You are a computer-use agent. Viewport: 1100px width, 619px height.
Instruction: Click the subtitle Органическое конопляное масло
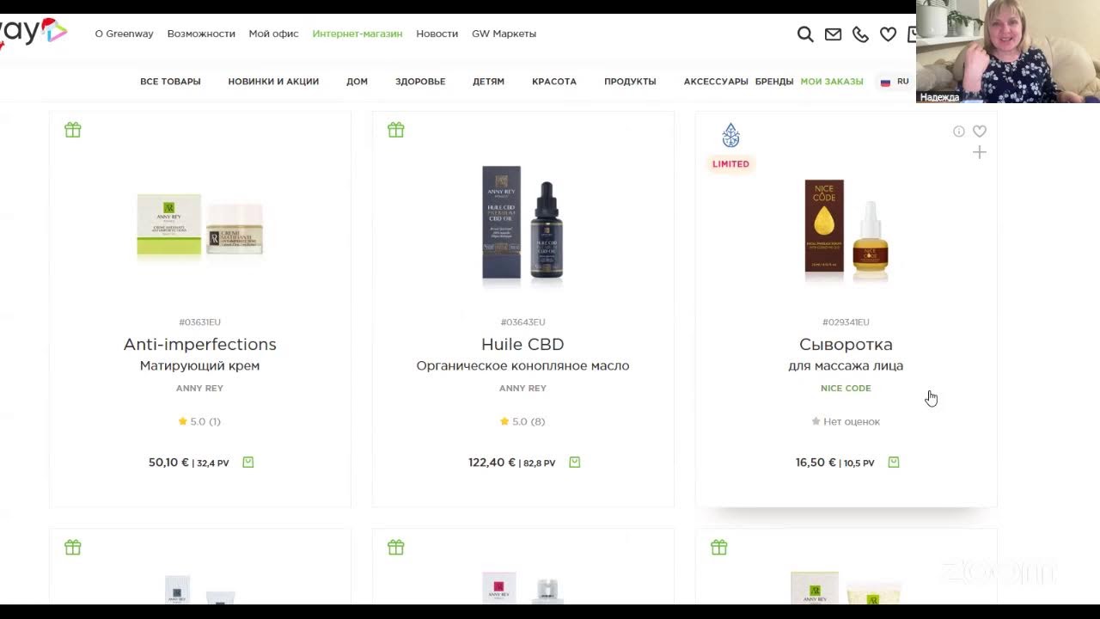(x=522, y=366)
